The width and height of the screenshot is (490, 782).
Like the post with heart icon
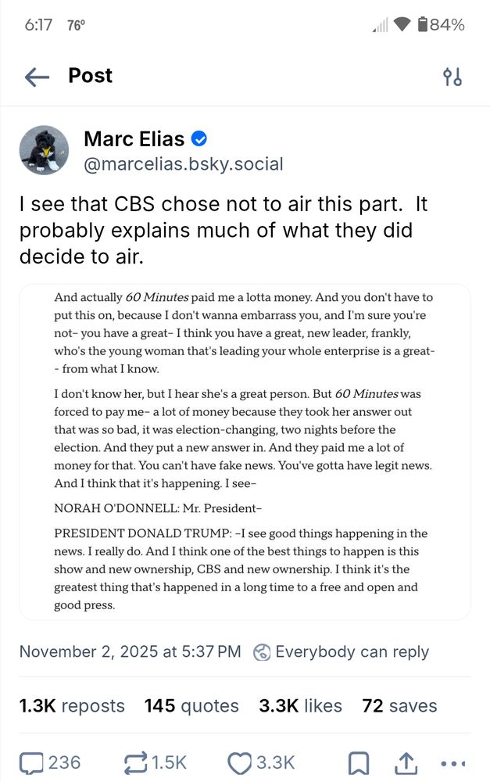coord(239,762)
